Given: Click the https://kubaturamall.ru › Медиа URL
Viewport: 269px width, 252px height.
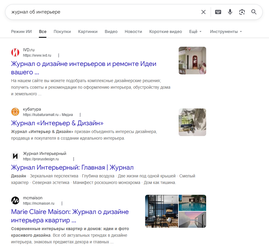Looking at the screenshot, I should [x=48, y=115].
